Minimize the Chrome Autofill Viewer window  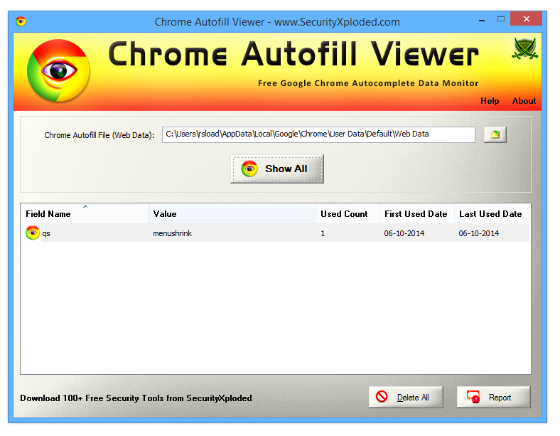pyautogui.click(x=482, y=20)
